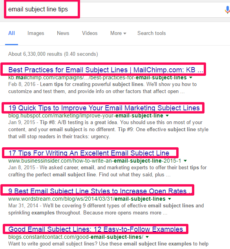Screen dimensions: 230x249
Task: Select the All results tab
Action: point(11,33)
